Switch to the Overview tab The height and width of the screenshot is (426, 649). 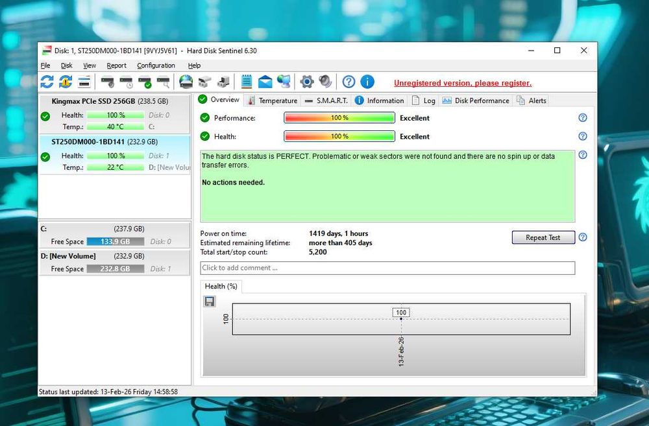pyautogui.click(x=219, y=100)
